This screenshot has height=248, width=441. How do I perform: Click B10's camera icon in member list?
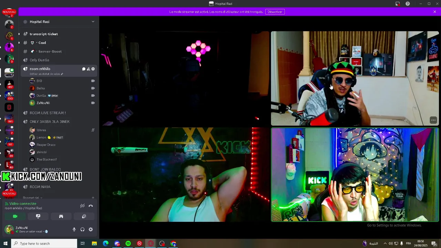(93, 81)
